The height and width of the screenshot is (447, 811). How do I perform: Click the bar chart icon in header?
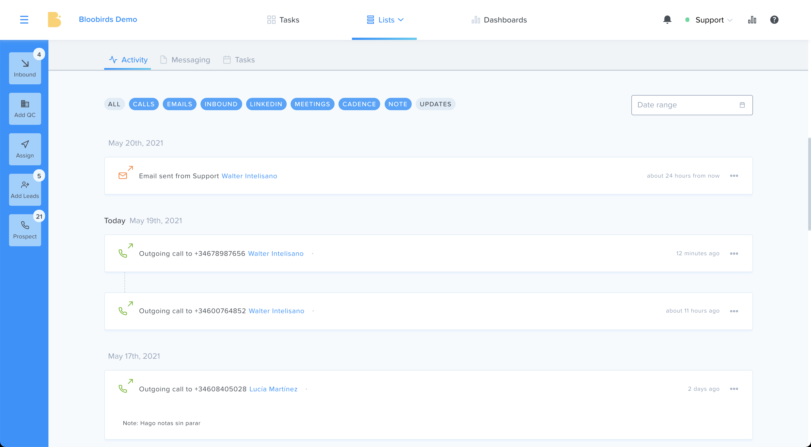click(752, 20)
